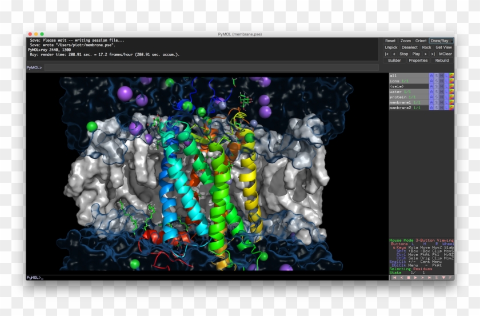Open the Action (A) menu for the membrane2 object

point(431,108)
